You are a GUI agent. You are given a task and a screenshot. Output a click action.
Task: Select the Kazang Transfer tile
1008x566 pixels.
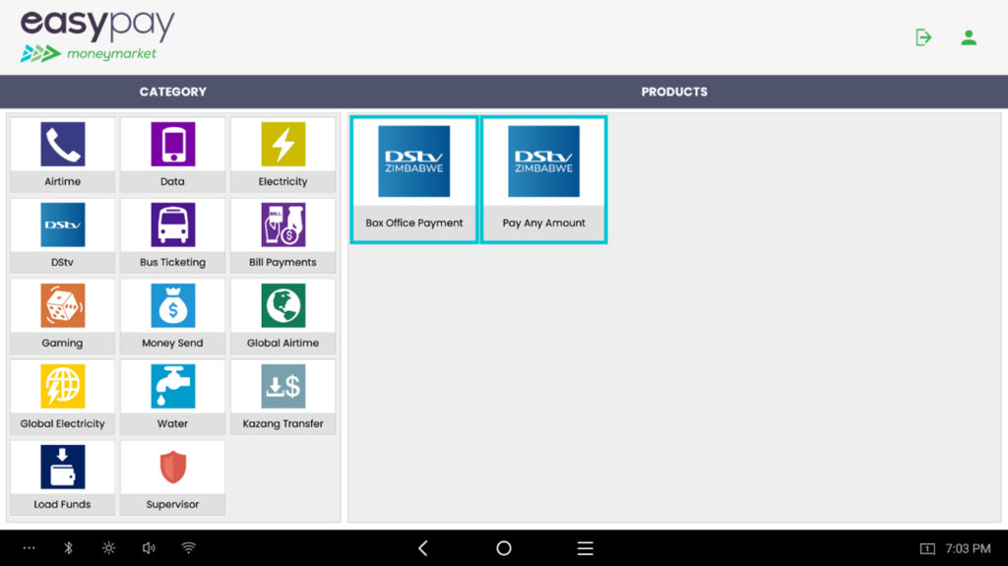click(x=283, y=397)
